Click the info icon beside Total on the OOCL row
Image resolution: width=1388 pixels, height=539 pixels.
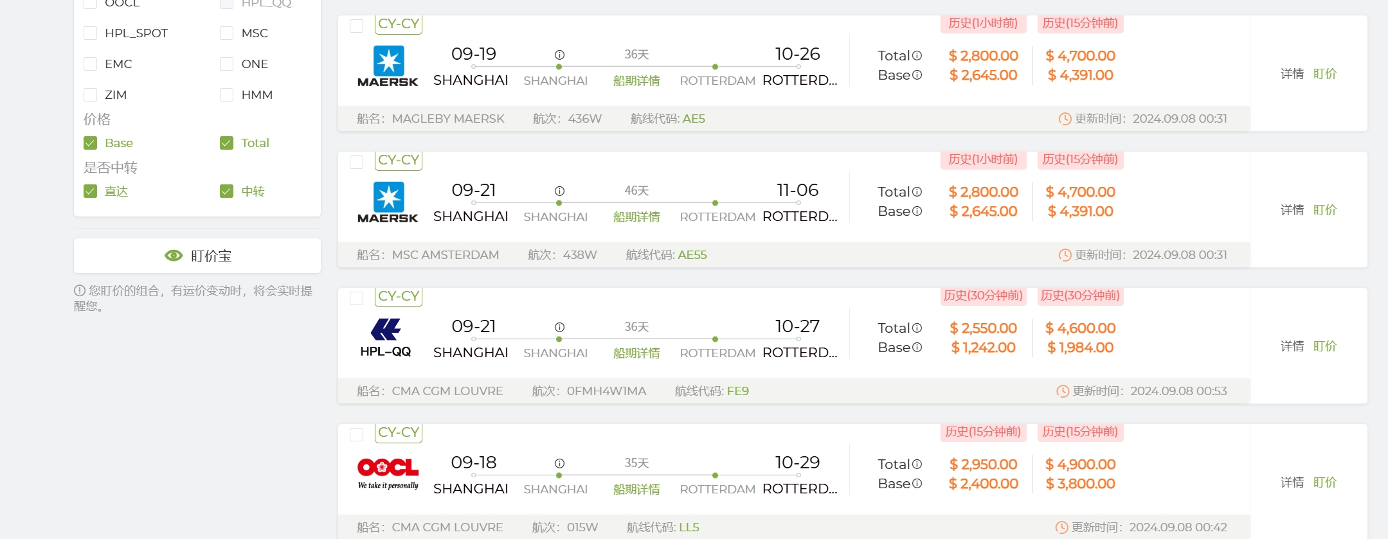(x=917, y=464)
